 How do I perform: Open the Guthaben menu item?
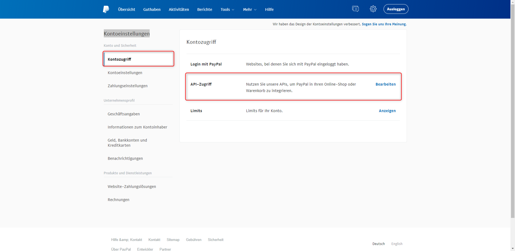click(152, 9)
